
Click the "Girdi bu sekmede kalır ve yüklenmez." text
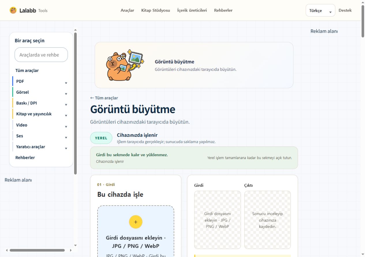(x=132, y=155)
